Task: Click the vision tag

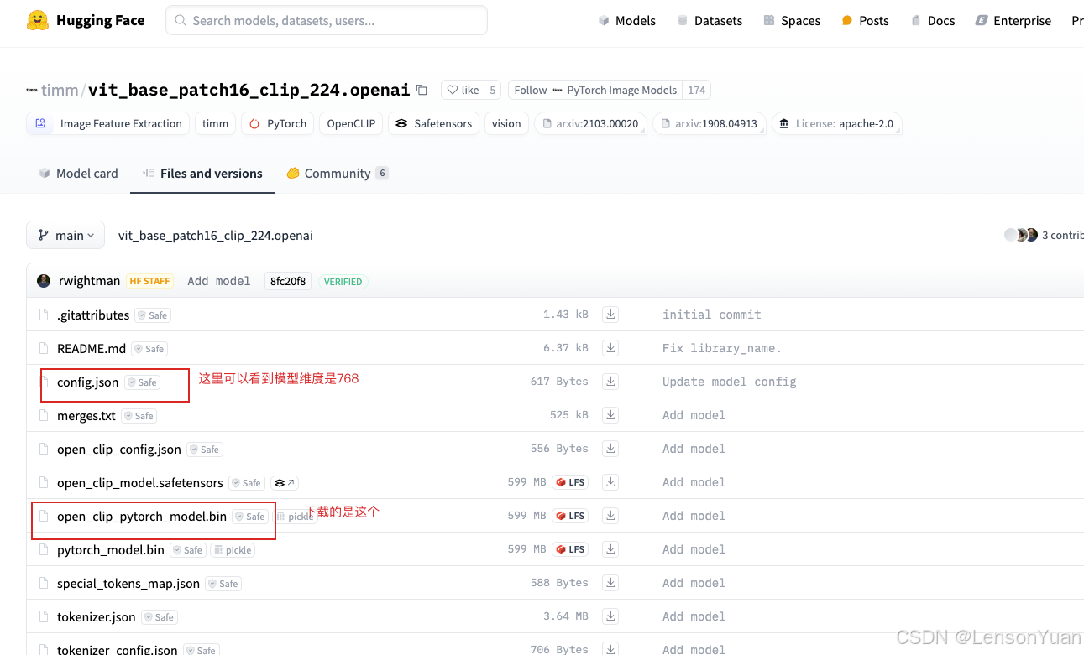Action: [506, 123]
